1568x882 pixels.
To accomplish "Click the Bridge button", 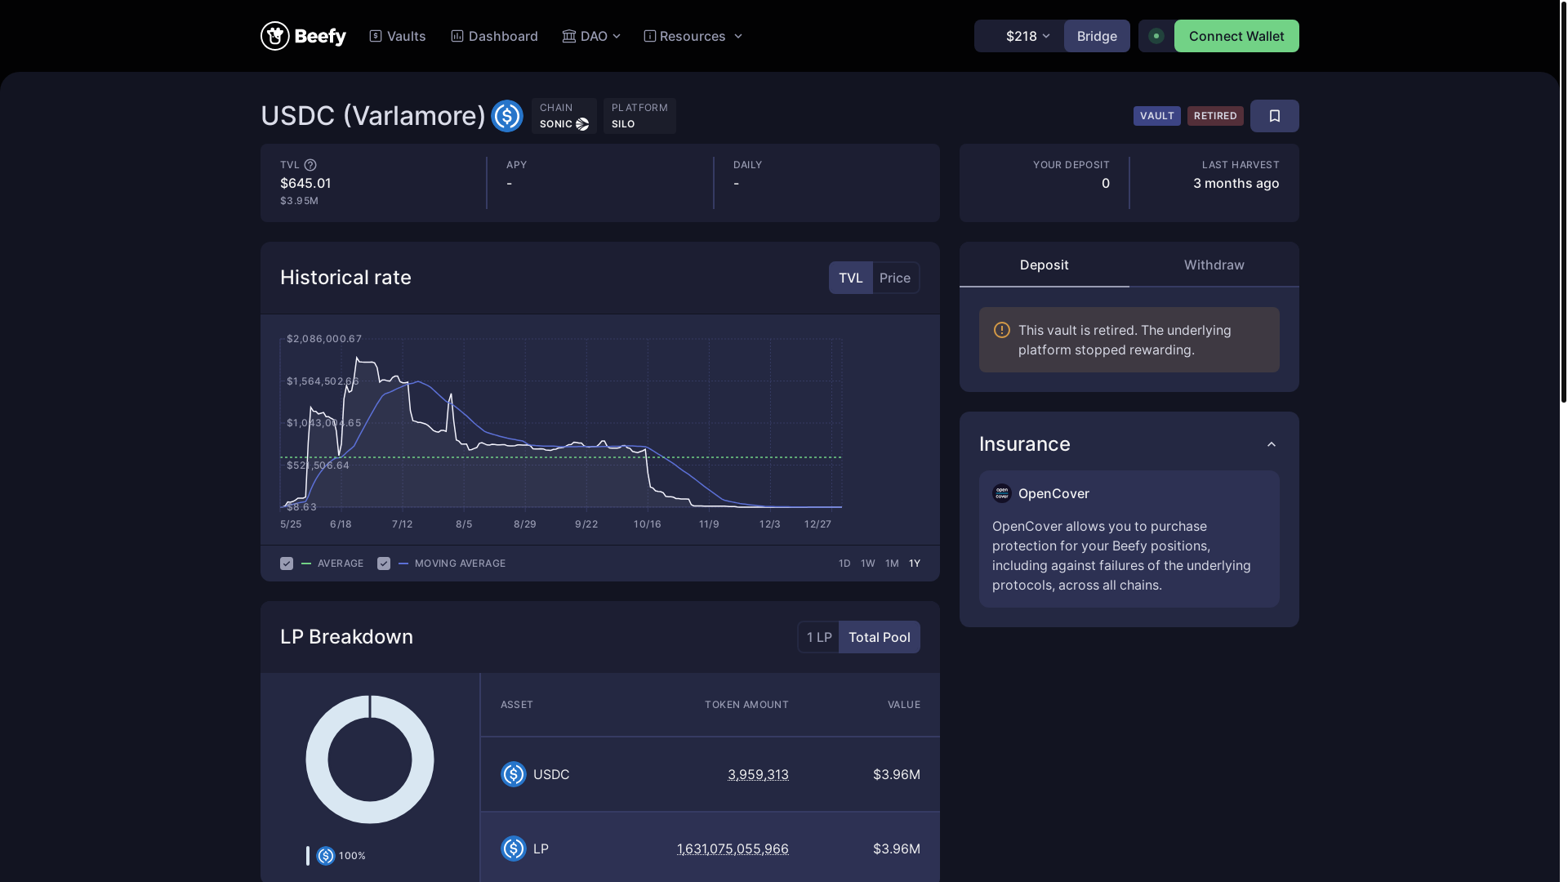I will click(x=1097, y=36).
